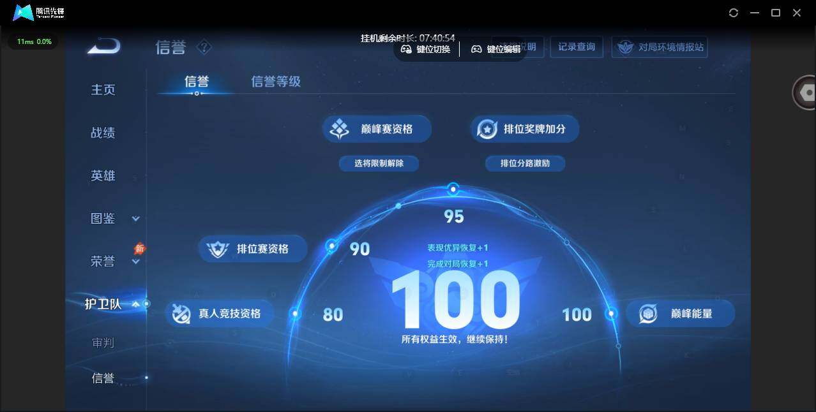Select 审判 under 护卫队
This screenshot has width=816, height=412.
pos(103,342)
